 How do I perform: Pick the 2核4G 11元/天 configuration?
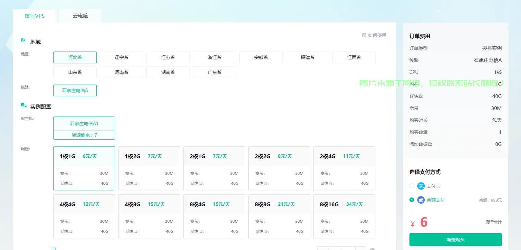(344, 168)
